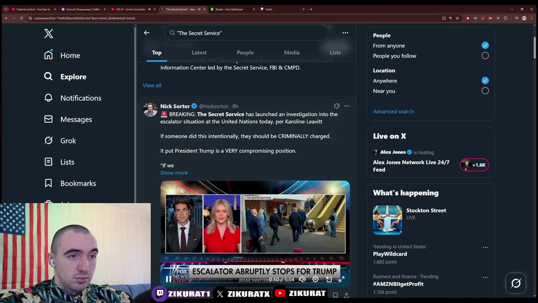538x303 pixels.
Task: Open the more menu on Nick Sortor's post
Action: point(346,106)
